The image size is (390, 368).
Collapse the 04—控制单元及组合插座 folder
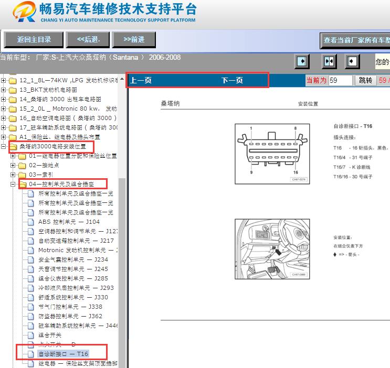pyautogui.click(x=13, y=184)
